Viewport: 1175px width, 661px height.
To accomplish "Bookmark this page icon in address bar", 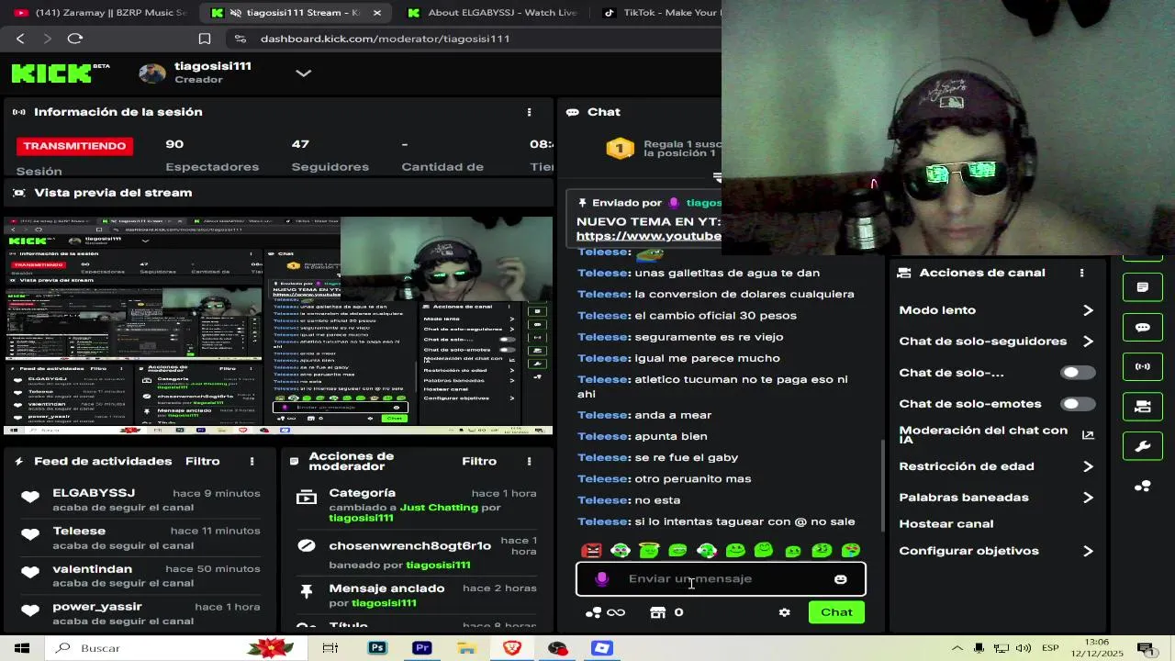I will [x=205, y=39].
